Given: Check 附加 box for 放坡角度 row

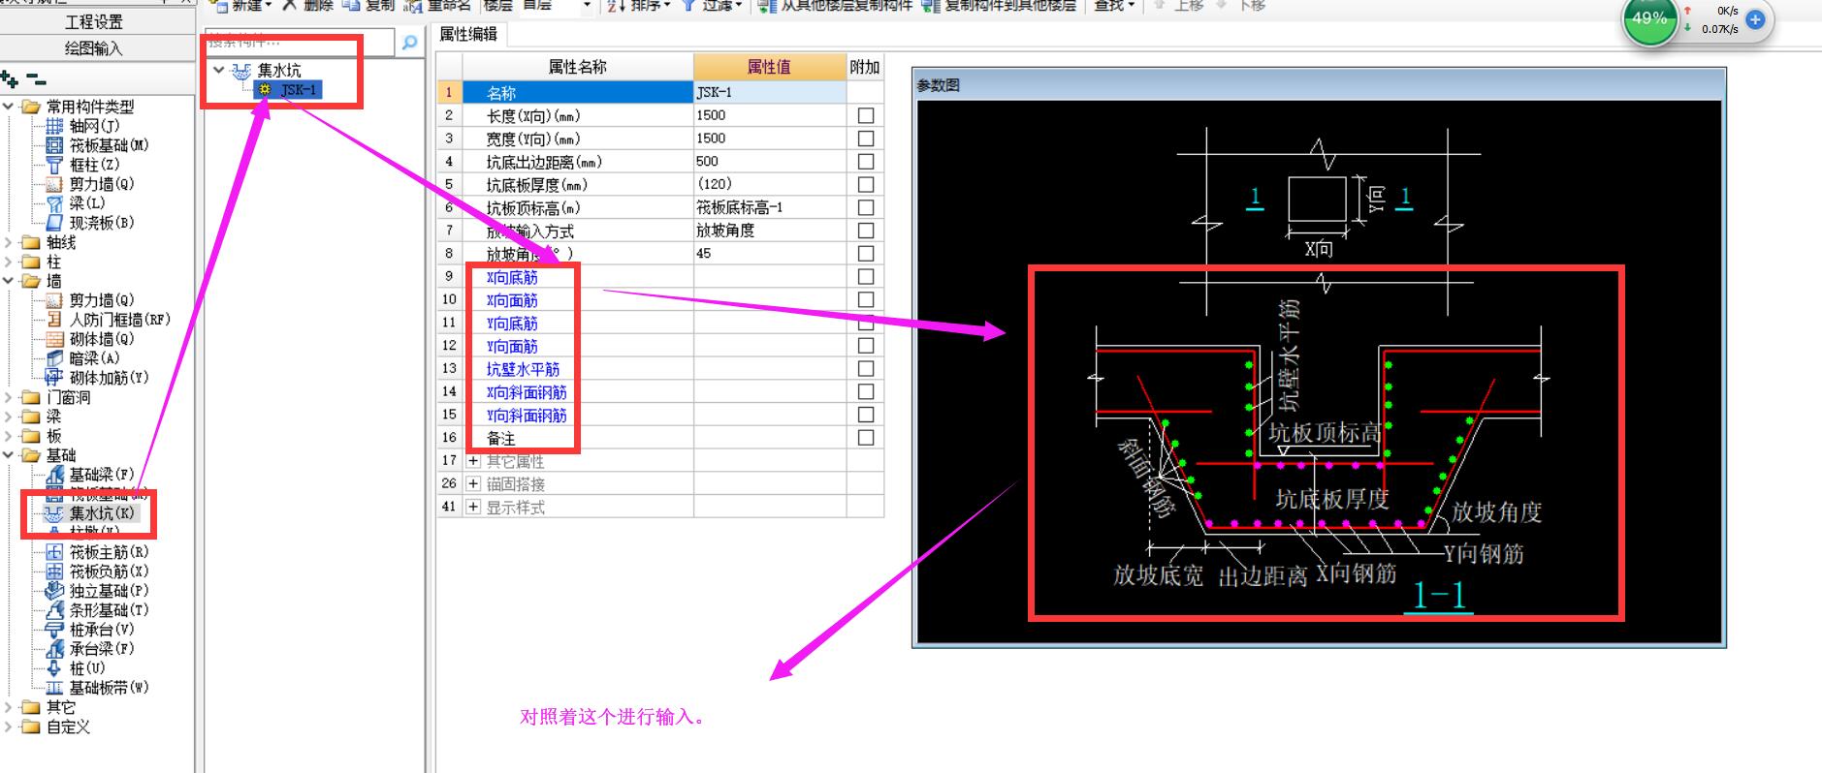Looking at the screenshot, I should pos(866,254).
